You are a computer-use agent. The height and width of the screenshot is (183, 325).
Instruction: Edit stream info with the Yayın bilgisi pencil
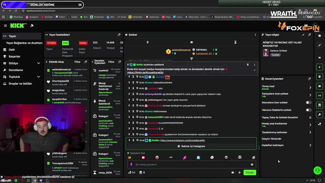(x=303, y=35)
